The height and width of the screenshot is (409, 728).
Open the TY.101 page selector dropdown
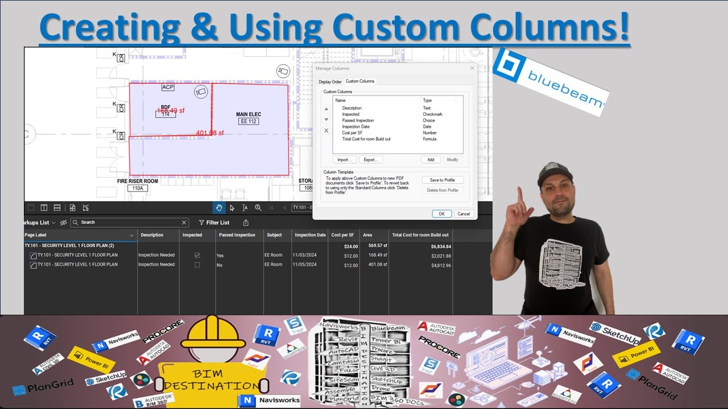pyautogui.click(x=301, y=208)
